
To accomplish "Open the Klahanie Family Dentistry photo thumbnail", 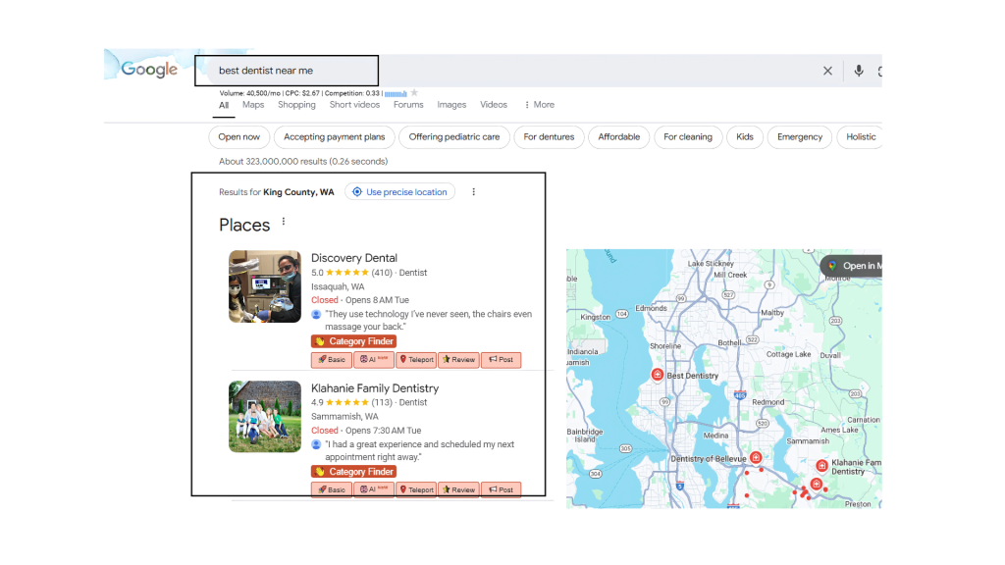I will click(x=265, y=416).
